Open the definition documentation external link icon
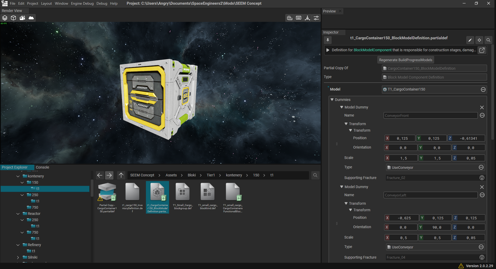Screen dimensions: 496x269 point(482,50)
